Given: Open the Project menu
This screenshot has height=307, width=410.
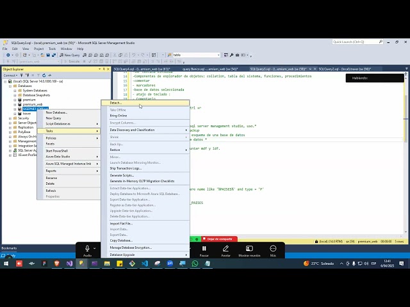Looking at the screenshot, I should click(x=38, y=49).
